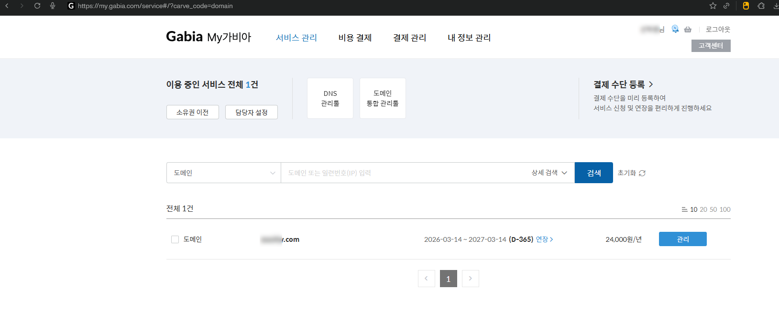The height and width of the screenshot is (311, 779).
Task: Click the 연장 extend link
Action: pos(544,239)
